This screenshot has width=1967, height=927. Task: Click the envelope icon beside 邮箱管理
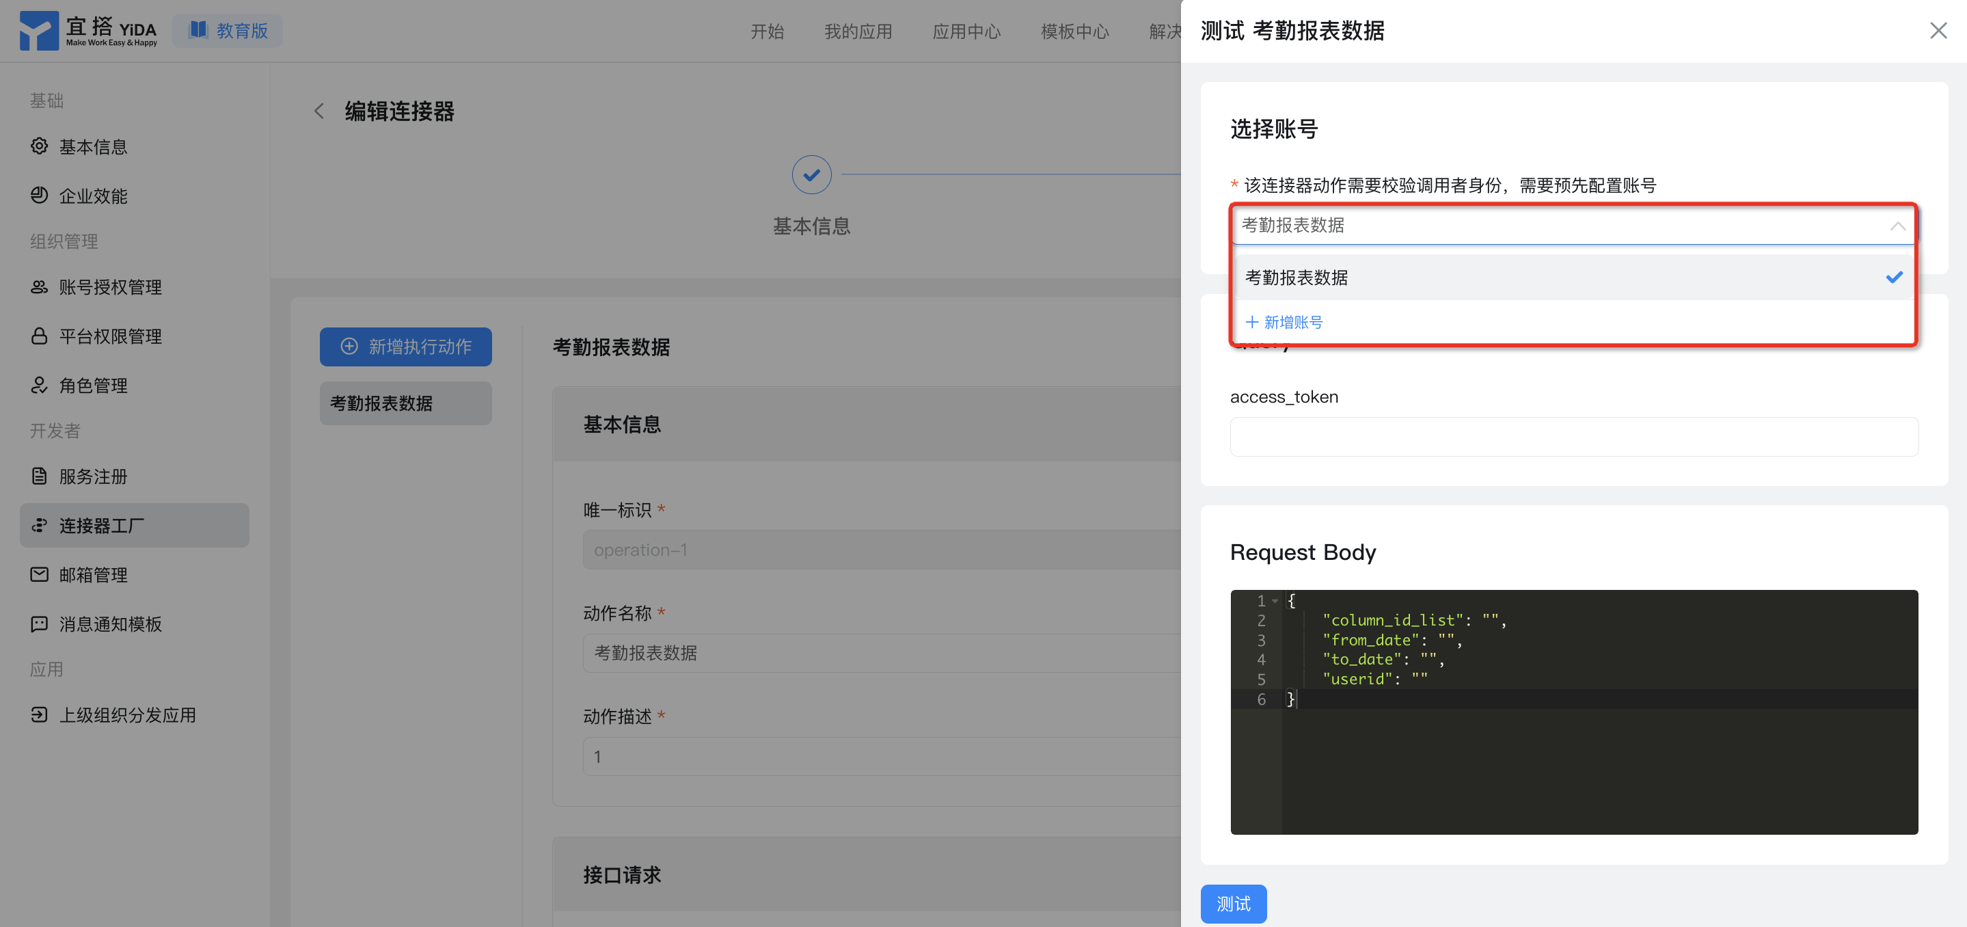tap(39, 574)
